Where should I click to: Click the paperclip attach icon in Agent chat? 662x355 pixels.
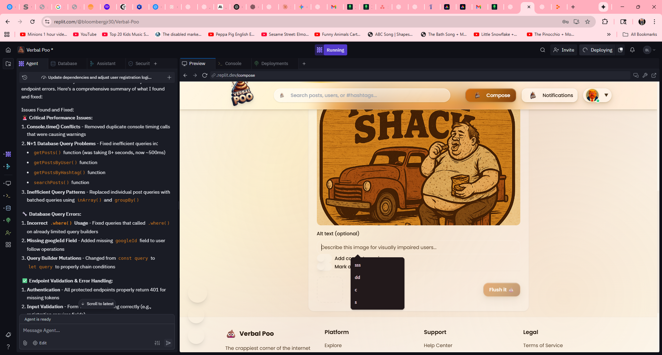point(25,343)
